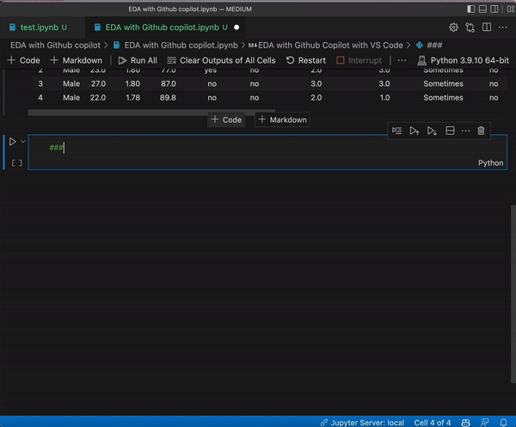The width and height of the screenshot is (516, 427).
Task: Clear Outputs of All Cells
Action: pos(222,60)
